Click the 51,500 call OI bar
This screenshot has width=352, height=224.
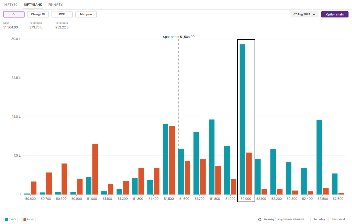[165, 159]
